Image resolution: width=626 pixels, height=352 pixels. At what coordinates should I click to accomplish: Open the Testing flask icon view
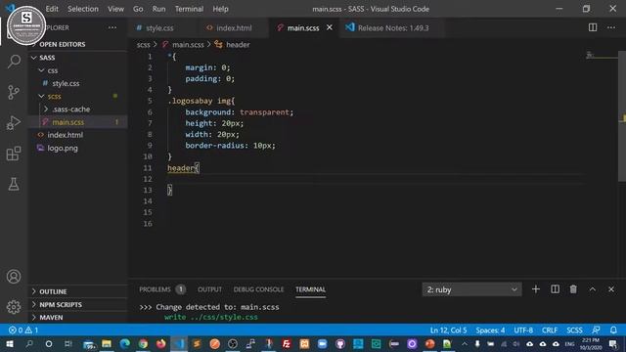click(14, 184)
